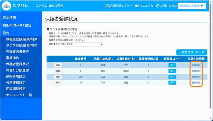Viewport: 213px width, 121px height.
Task: Open the お問い合わせ contact link
Action: pyautogui.click(x=166, y=6)
